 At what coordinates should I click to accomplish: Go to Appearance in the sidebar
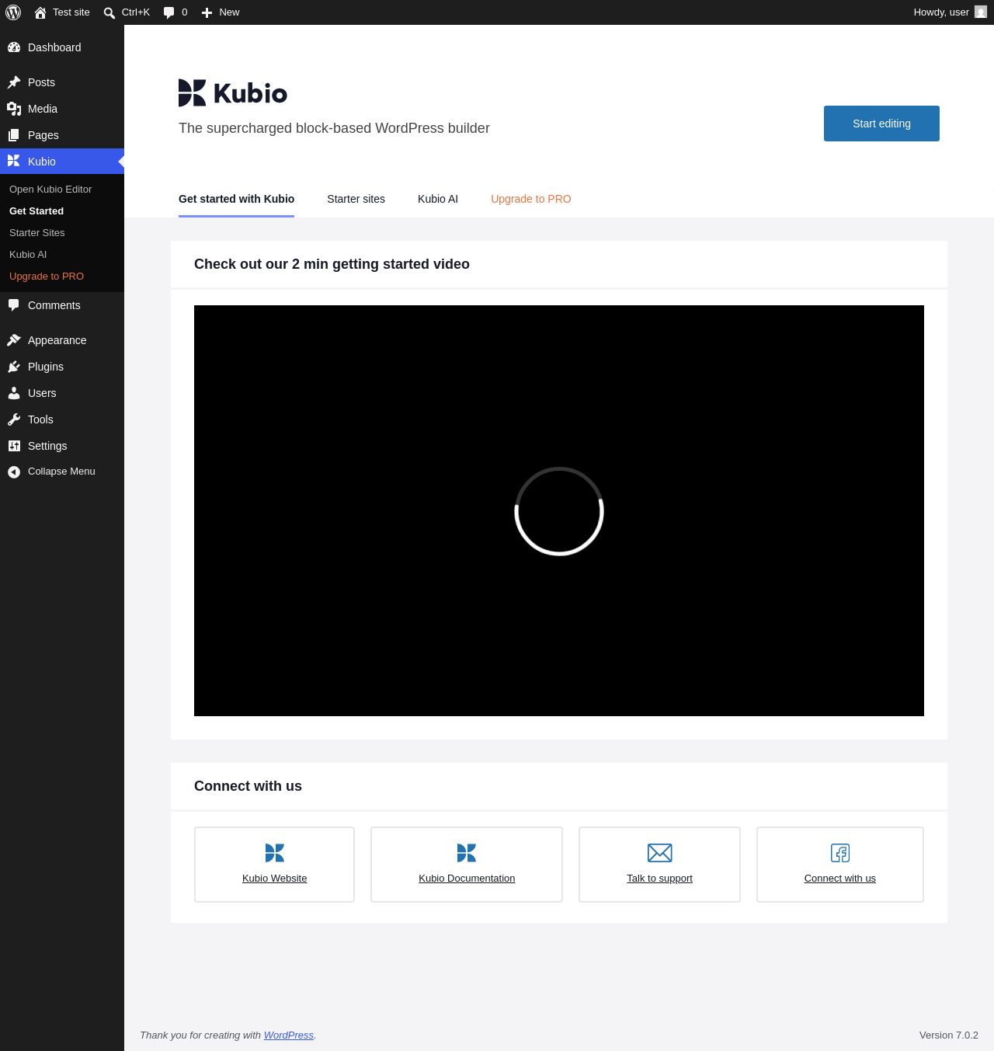coord(62,340)
